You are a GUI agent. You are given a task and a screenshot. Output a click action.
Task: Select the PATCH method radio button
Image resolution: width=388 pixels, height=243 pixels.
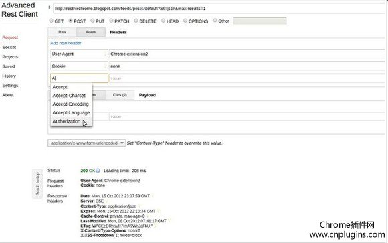(x=111, y=21)
